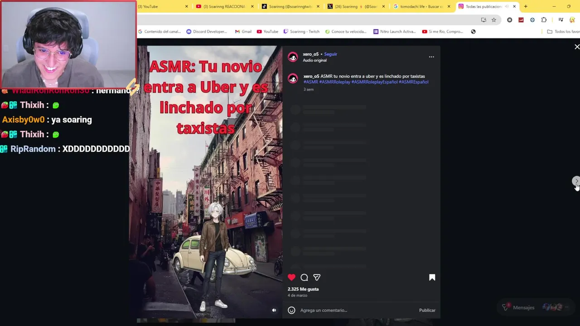Open the globe icon bookmark

click(x=473, y=32)
